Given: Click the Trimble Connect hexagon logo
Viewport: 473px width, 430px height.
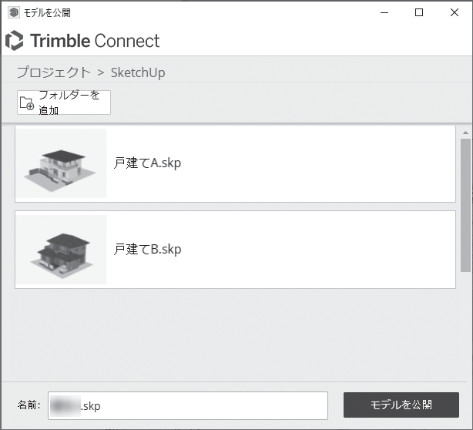Looking at the screenshot, I should (15, 41).
